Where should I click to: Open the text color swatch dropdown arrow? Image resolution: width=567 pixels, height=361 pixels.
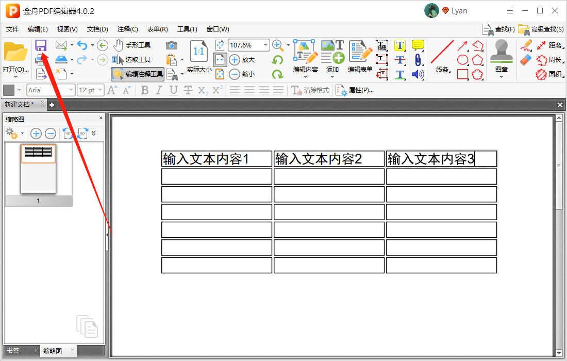click(x=19, y=90)
